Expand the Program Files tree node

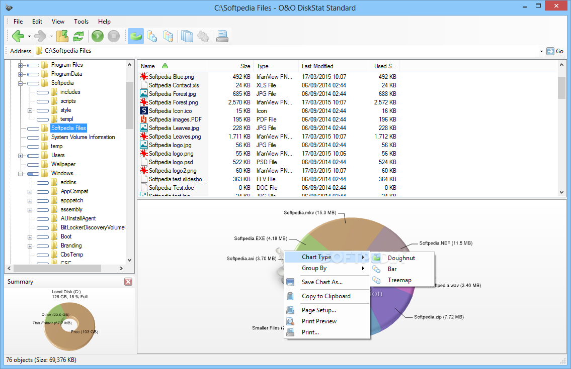click(21, 65)
